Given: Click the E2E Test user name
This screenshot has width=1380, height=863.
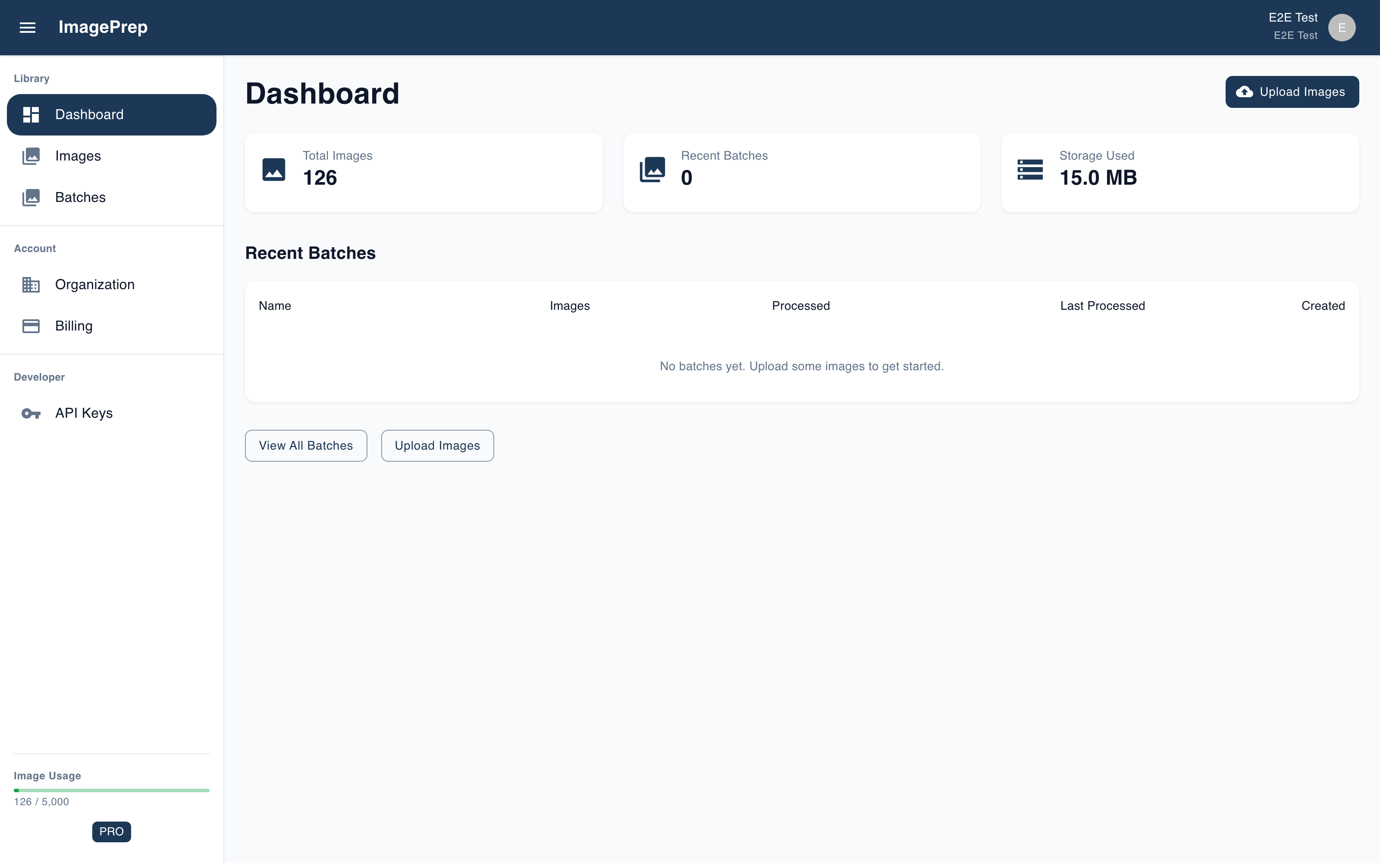Looking at the screenshot, I should pyautogui.click(x=1293, y=18).
